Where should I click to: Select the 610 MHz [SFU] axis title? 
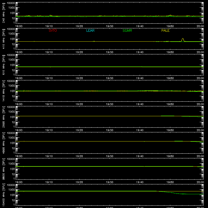[3, 65]
